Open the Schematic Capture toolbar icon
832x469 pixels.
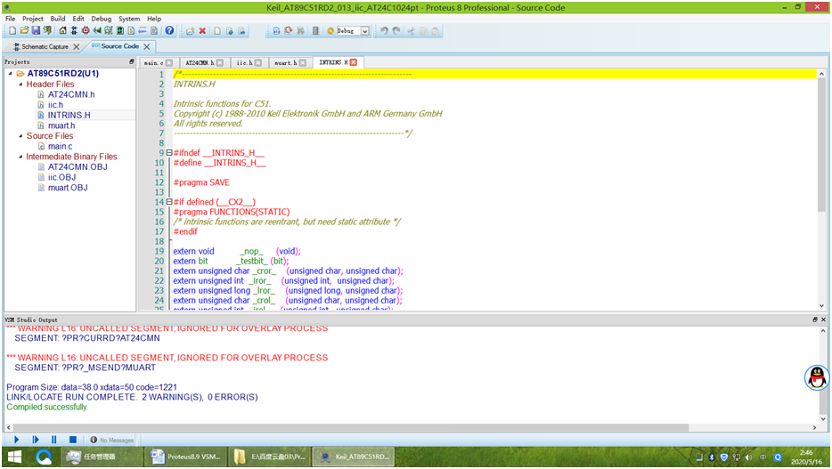click(74, 31)
